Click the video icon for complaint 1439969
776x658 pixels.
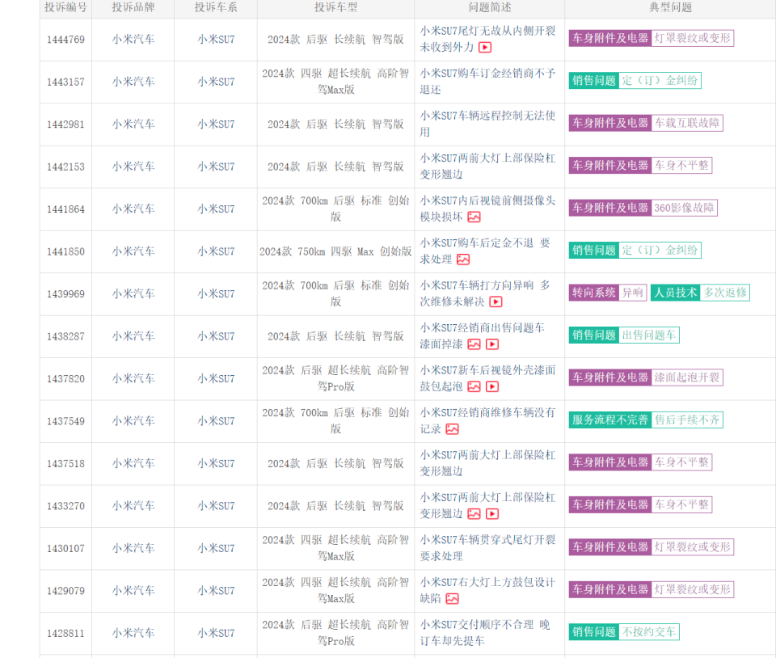pyautogui.click(x=496, y=302)
